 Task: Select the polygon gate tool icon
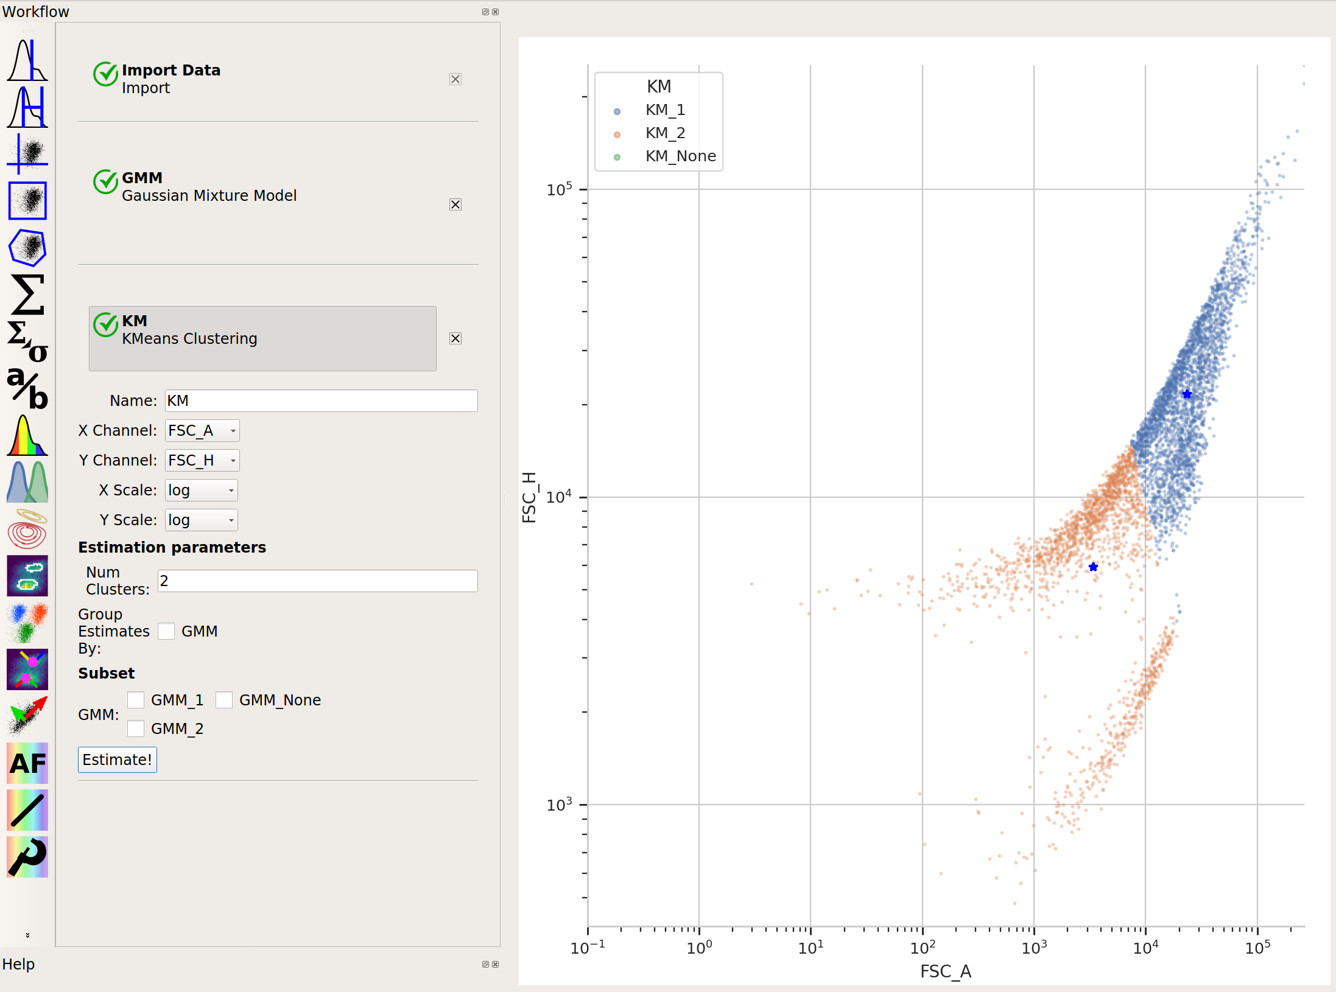point(27,248)
